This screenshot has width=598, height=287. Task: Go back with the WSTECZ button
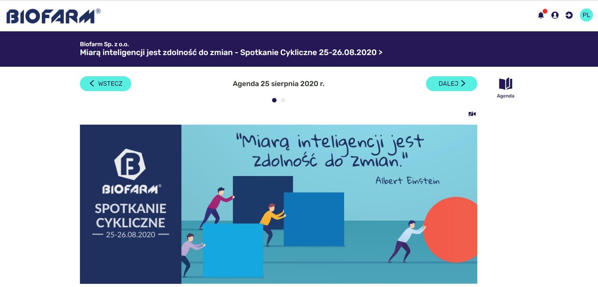[106, 84]
